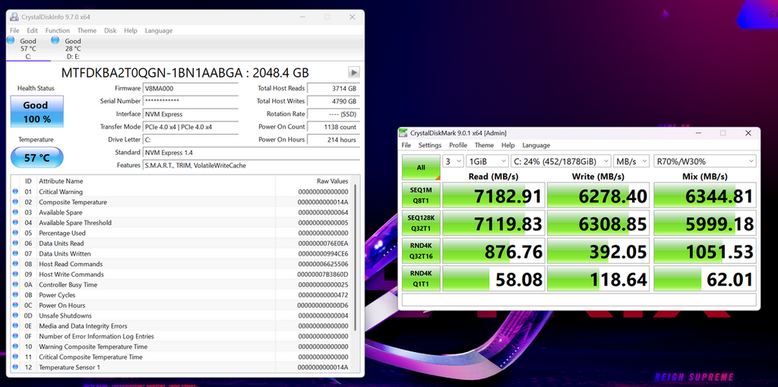Click the RND4K Q1T1 write result 118.64
The image size is (778, 387).
(x=599, y=279)
